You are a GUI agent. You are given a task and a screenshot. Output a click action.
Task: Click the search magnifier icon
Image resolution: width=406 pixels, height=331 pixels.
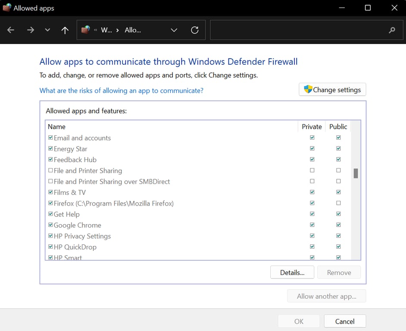(391, 30)
